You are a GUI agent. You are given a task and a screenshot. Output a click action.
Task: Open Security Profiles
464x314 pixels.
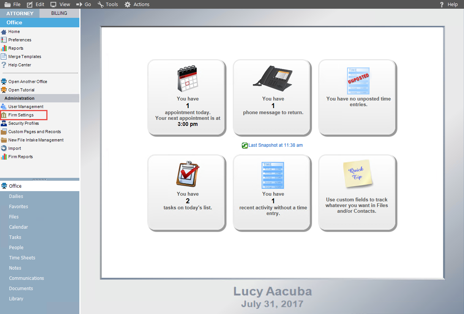point(23,123)
